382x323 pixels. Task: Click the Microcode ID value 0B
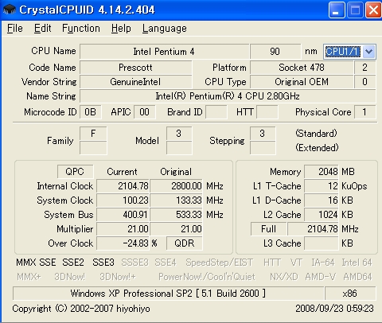click(x=91, y=112)
